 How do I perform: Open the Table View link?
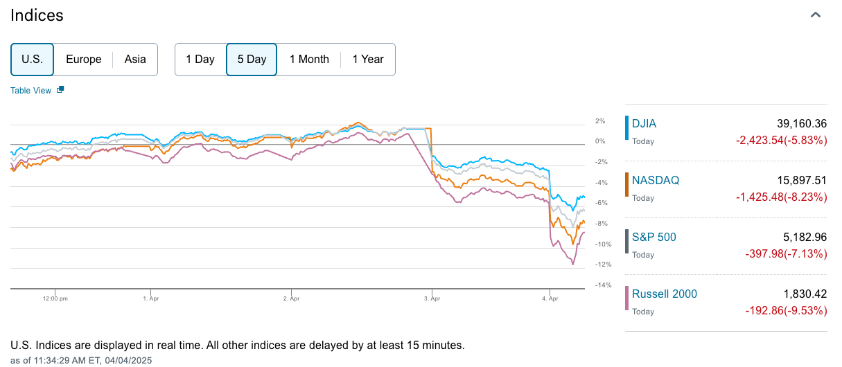[x=31, y=91]
